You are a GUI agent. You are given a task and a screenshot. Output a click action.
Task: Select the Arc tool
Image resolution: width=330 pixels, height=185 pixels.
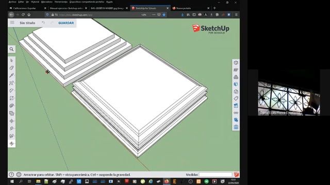click(11, 90)
